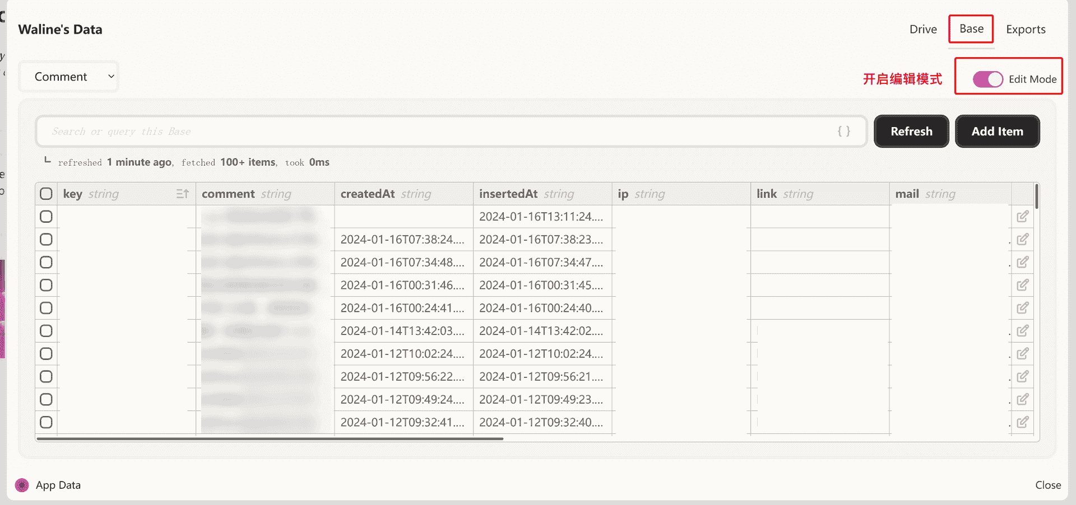Check the select-all checkbox in header
This screenshot has width=1076, height=505.
click(46, 194)
